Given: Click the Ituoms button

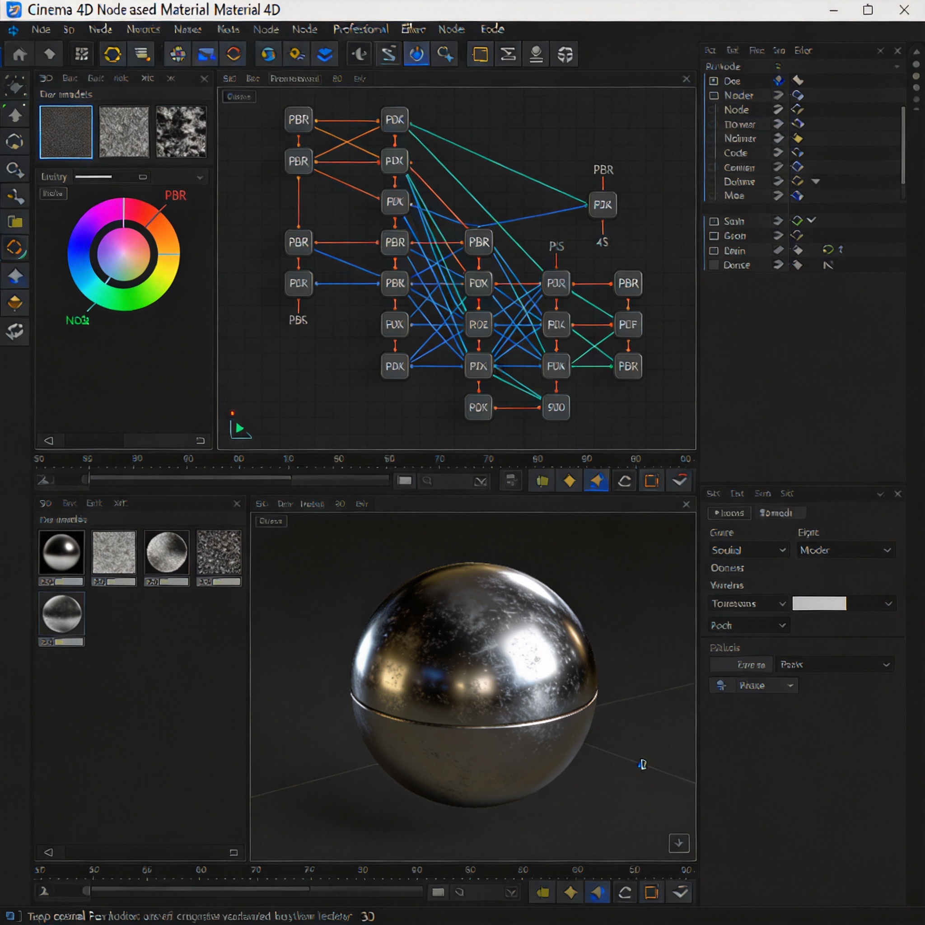Looking at the screenshot, I should click(x=729, y=513).
